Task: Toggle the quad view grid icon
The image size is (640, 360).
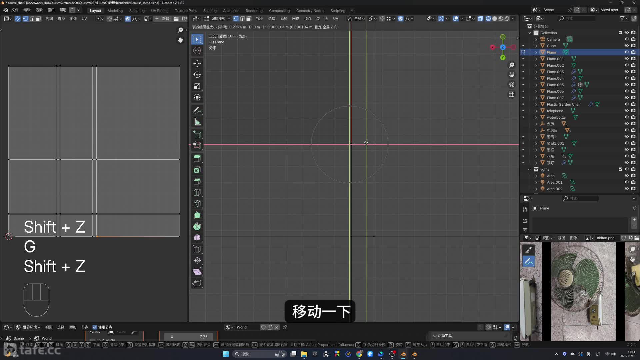Action: coord(512,94)
